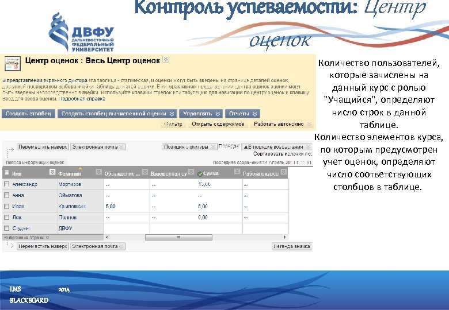Open the 'Легенда значка' button
The height and width of the screenshot is (310, 449).
[x=291, y=246]
